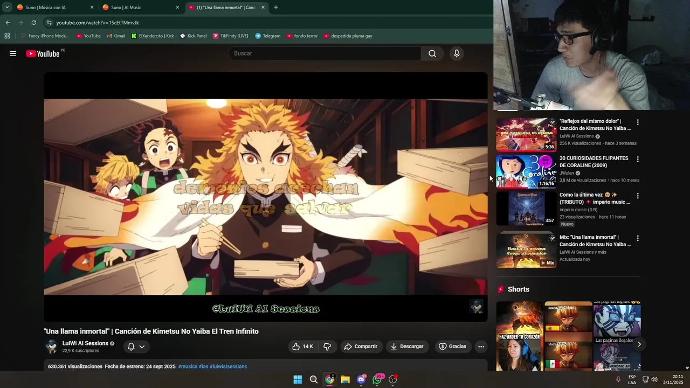
Task: Open a new browser tab with plus
Action: 276,8
